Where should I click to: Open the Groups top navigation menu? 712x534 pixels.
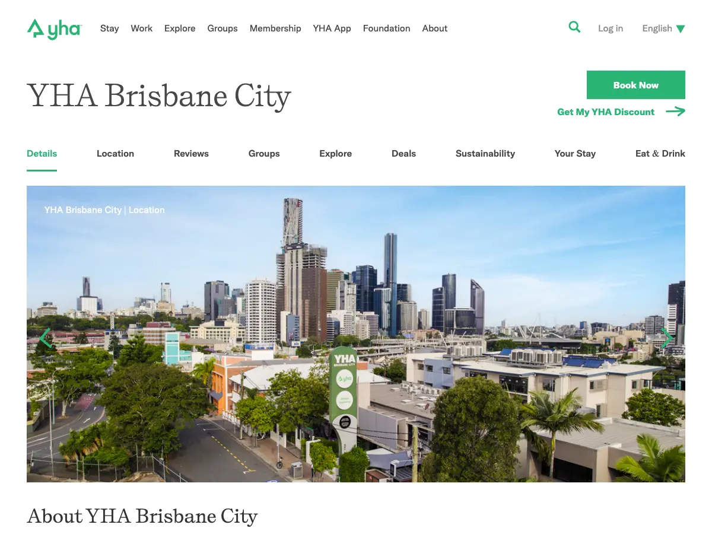223,28
